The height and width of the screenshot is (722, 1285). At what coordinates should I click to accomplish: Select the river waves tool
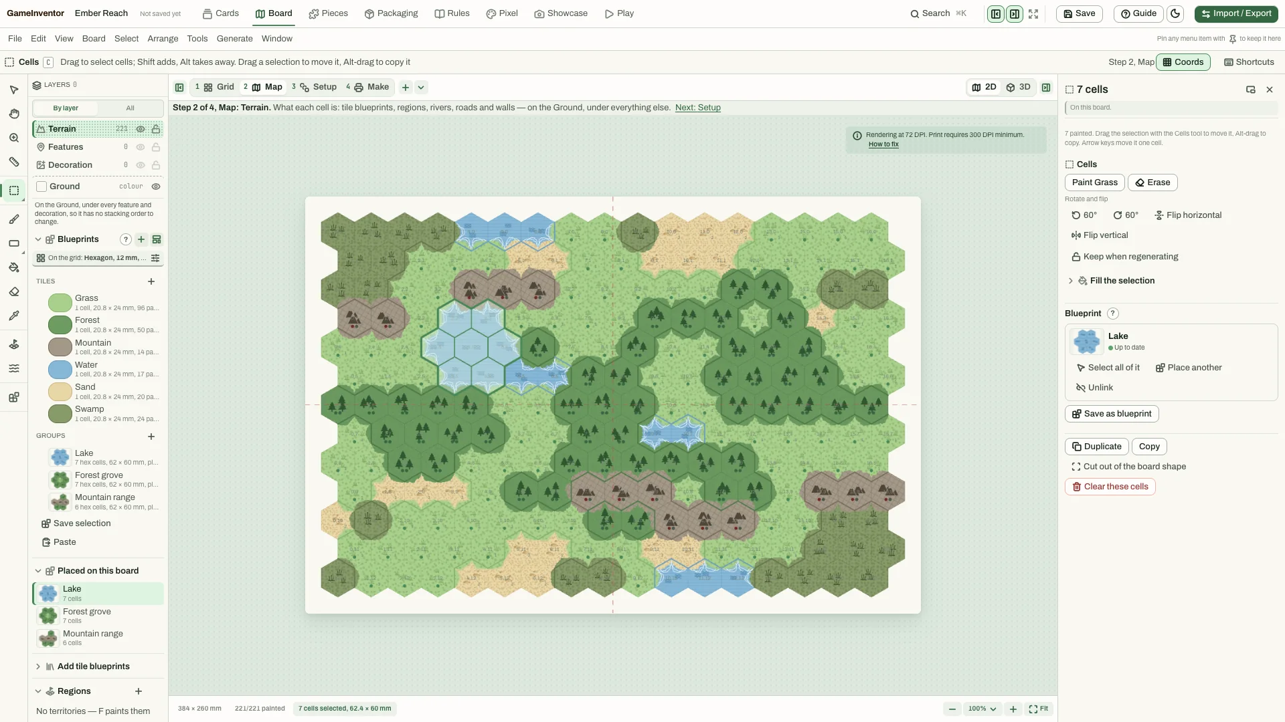13,368
